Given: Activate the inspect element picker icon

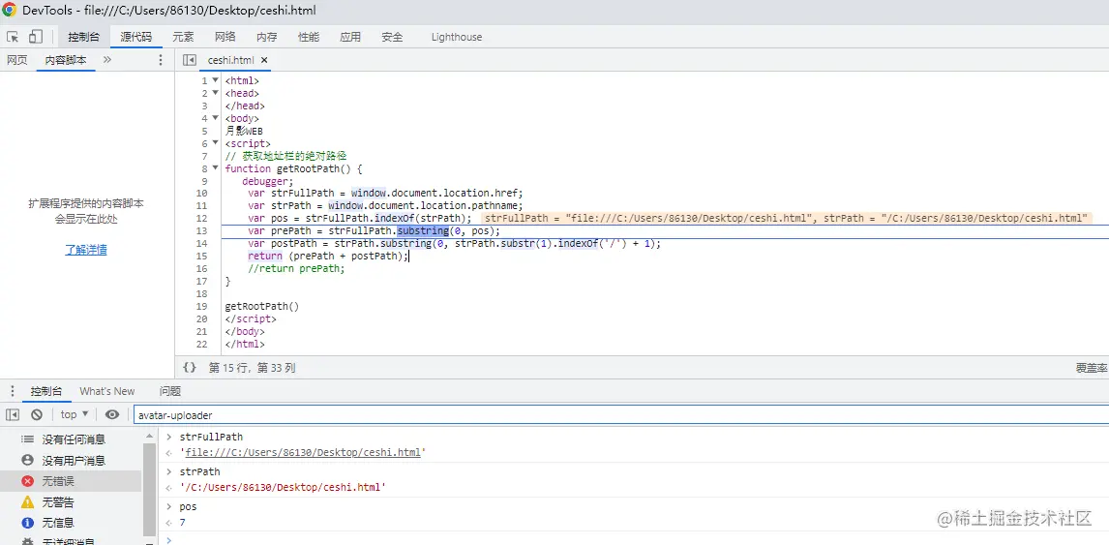Looking at the screenshot, I should 13,37.
